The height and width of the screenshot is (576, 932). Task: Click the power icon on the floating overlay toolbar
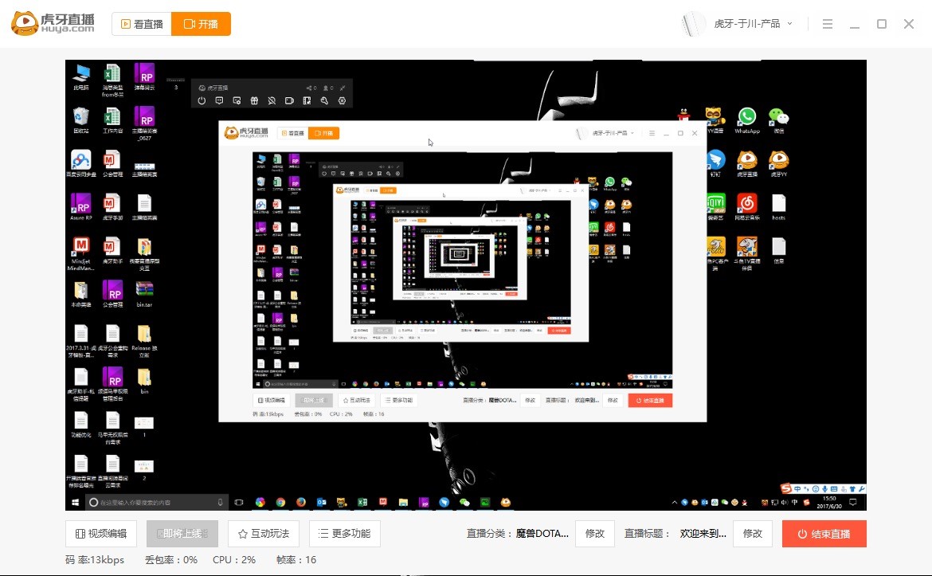pyautogui.click(x=202, y=100)
